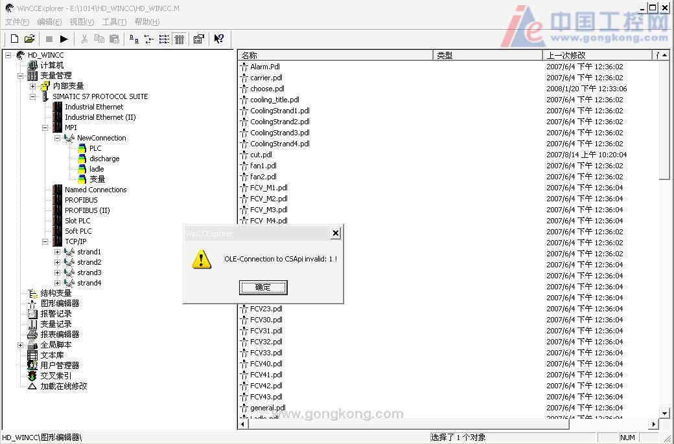Select the 加载在线修改 node

pos(64,386)
